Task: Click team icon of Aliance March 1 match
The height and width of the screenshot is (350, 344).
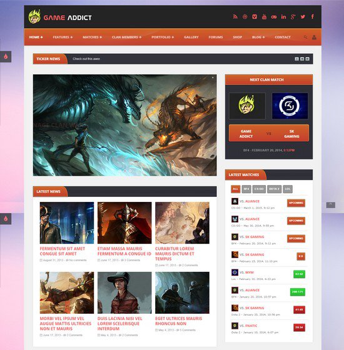Action: [235, 201]
